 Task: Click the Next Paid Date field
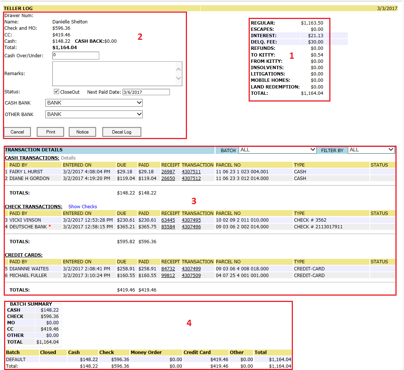pyautogui.click(x=146, y=92)
